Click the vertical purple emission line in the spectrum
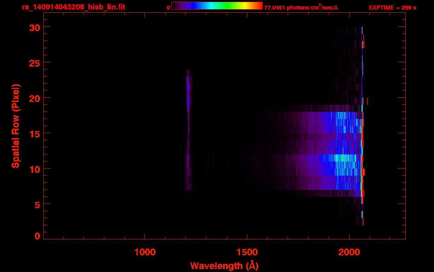Screen dimensions: 434x272 [x=188, y=130]
